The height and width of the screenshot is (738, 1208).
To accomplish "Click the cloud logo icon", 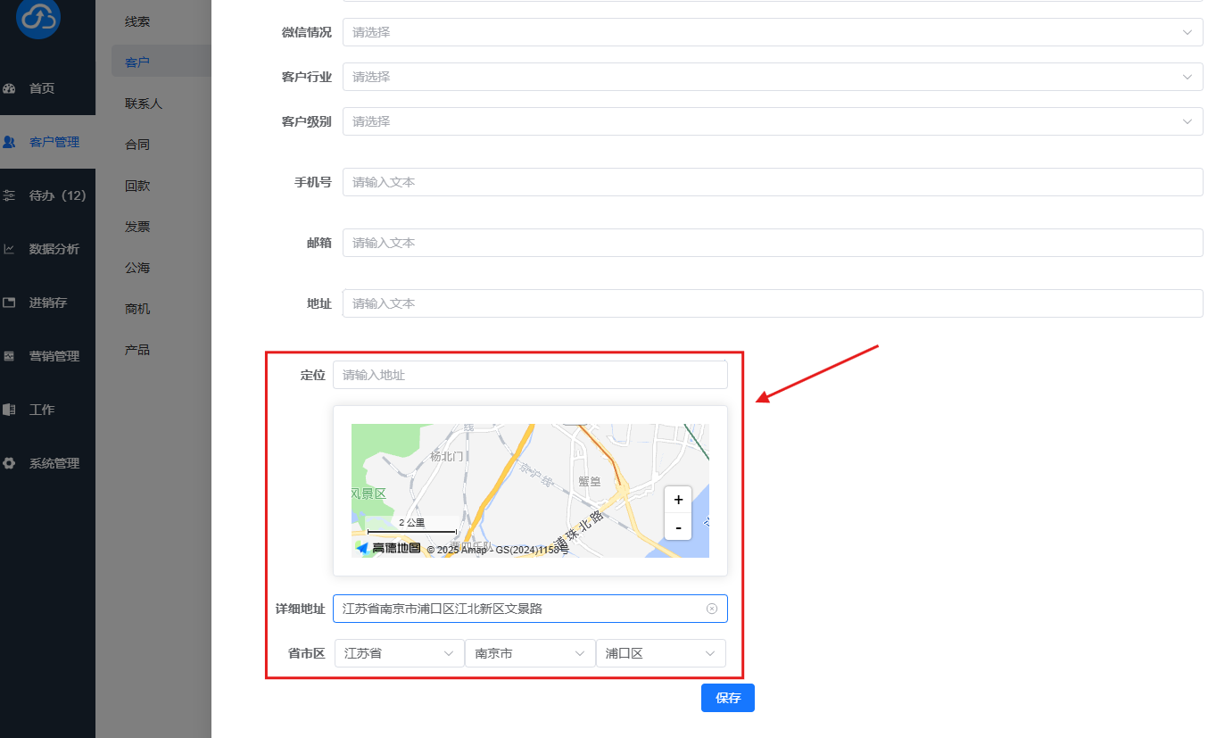I will [38, 17].
